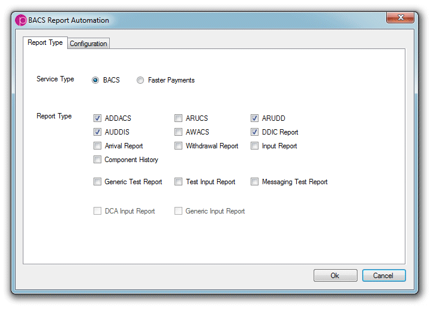Uncheck the ADDACS checkbox
Viewport: 436px width, 311px height.
97,118
